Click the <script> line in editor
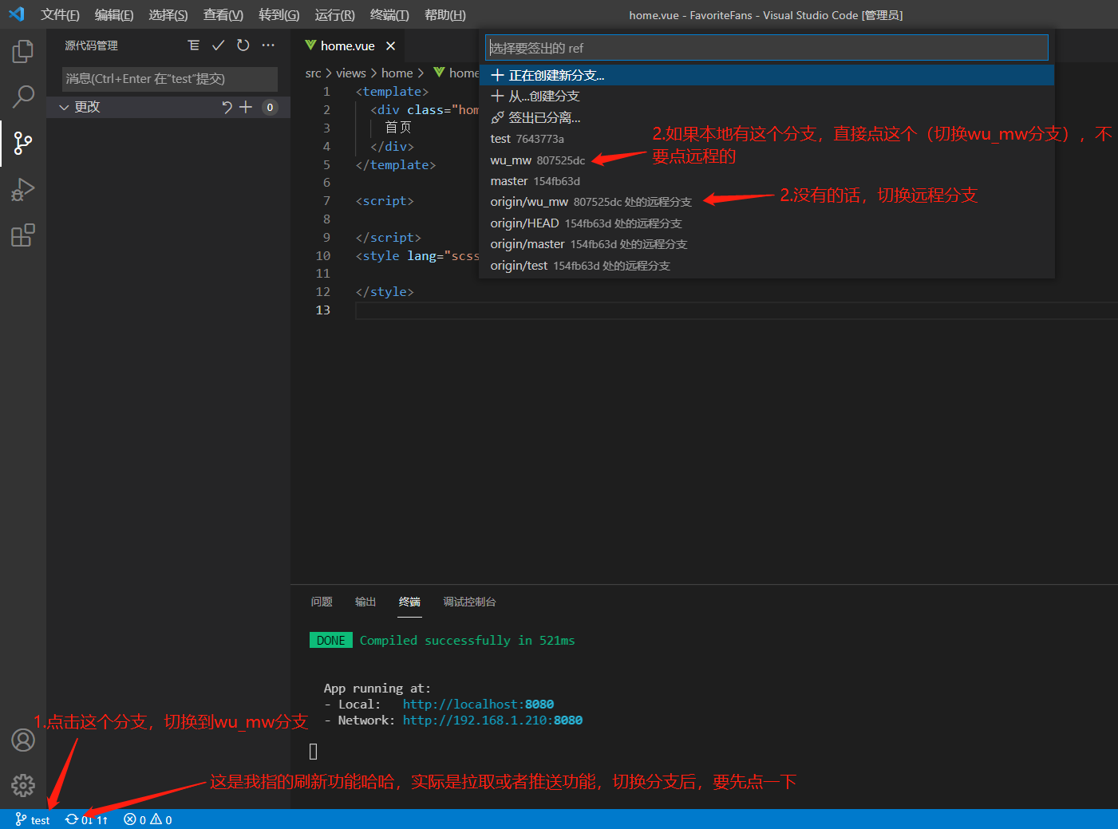This screenshot has width=1118, height=829. 385,201
